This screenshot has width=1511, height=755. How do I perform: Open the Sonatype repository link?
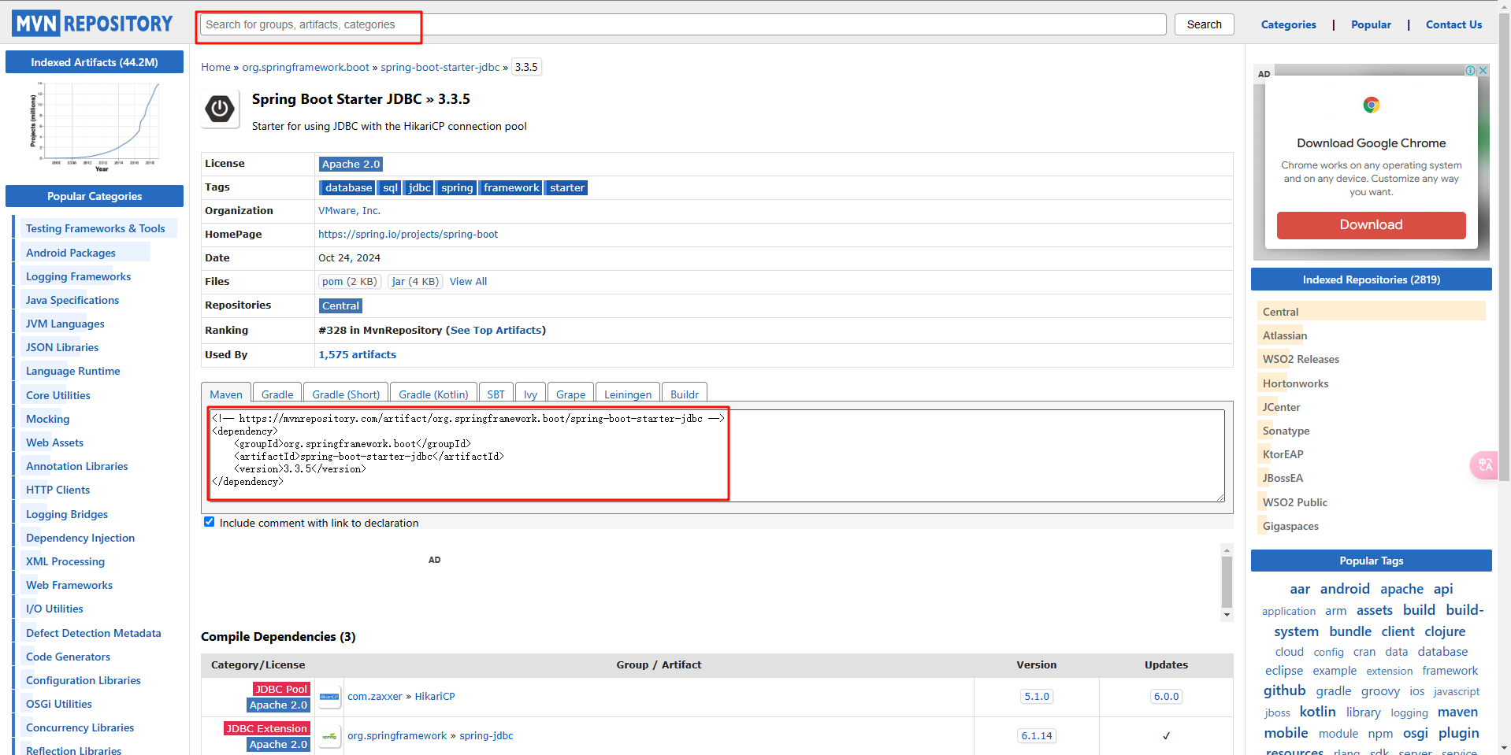point(1286,431)
